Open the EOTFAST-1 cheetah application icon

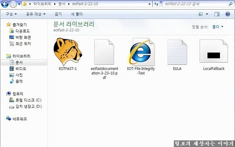coord(68,51)
